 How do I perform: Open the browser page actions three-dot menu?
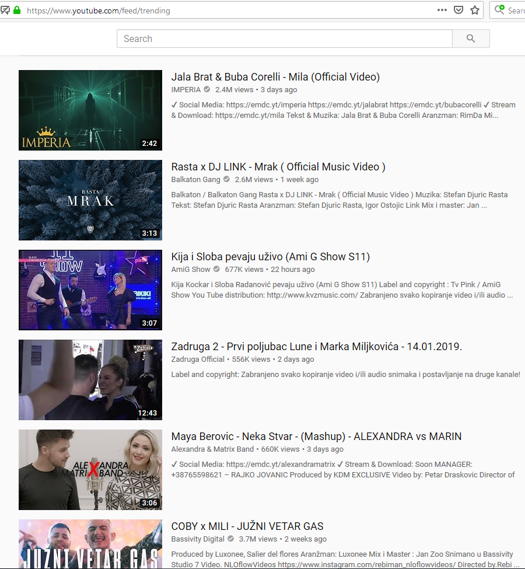coord(442,10)
